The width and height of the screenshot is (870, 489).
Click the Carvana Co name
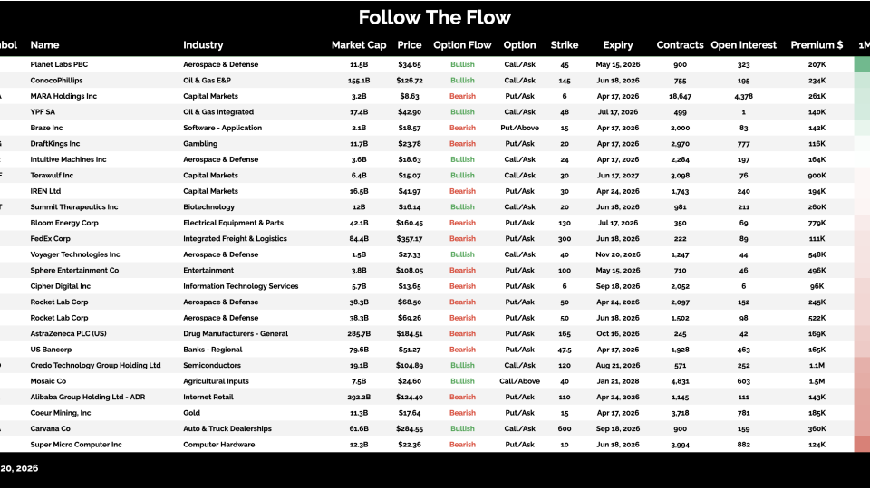50,429
